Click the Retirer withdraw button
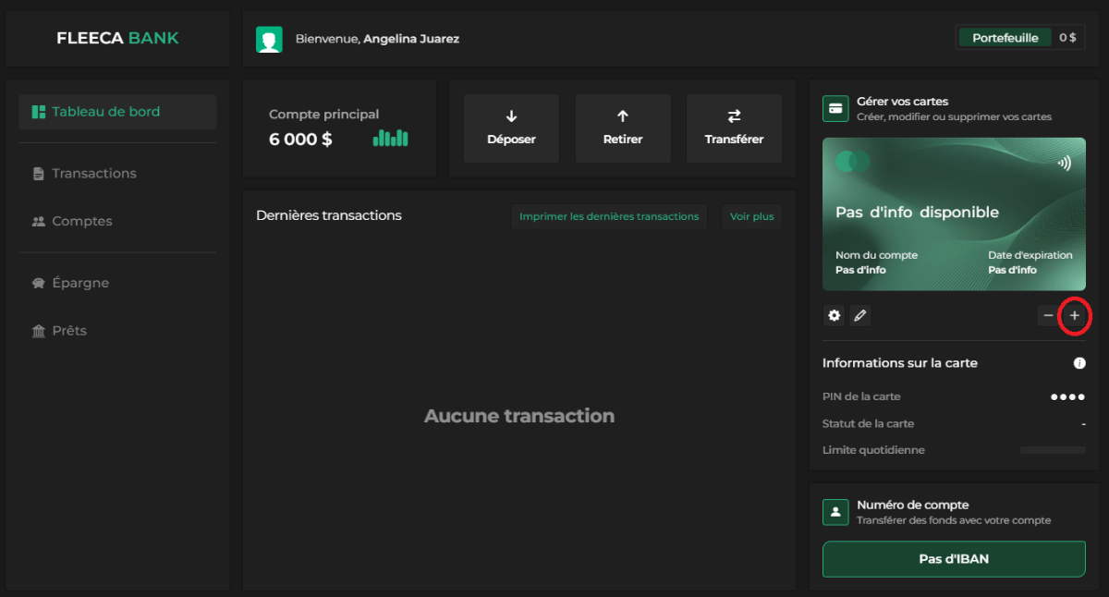This screenshot has width=1109, height=597. coord(623,128)
